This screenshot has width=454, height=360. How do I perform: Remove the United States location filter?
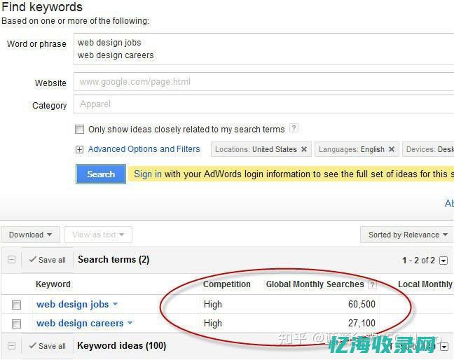(304, 149)
